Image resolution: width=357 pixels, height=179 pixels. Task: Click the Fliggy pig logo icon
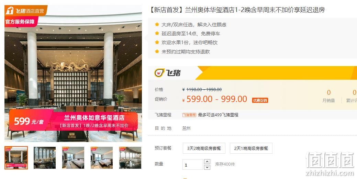[x=159, y=73]
